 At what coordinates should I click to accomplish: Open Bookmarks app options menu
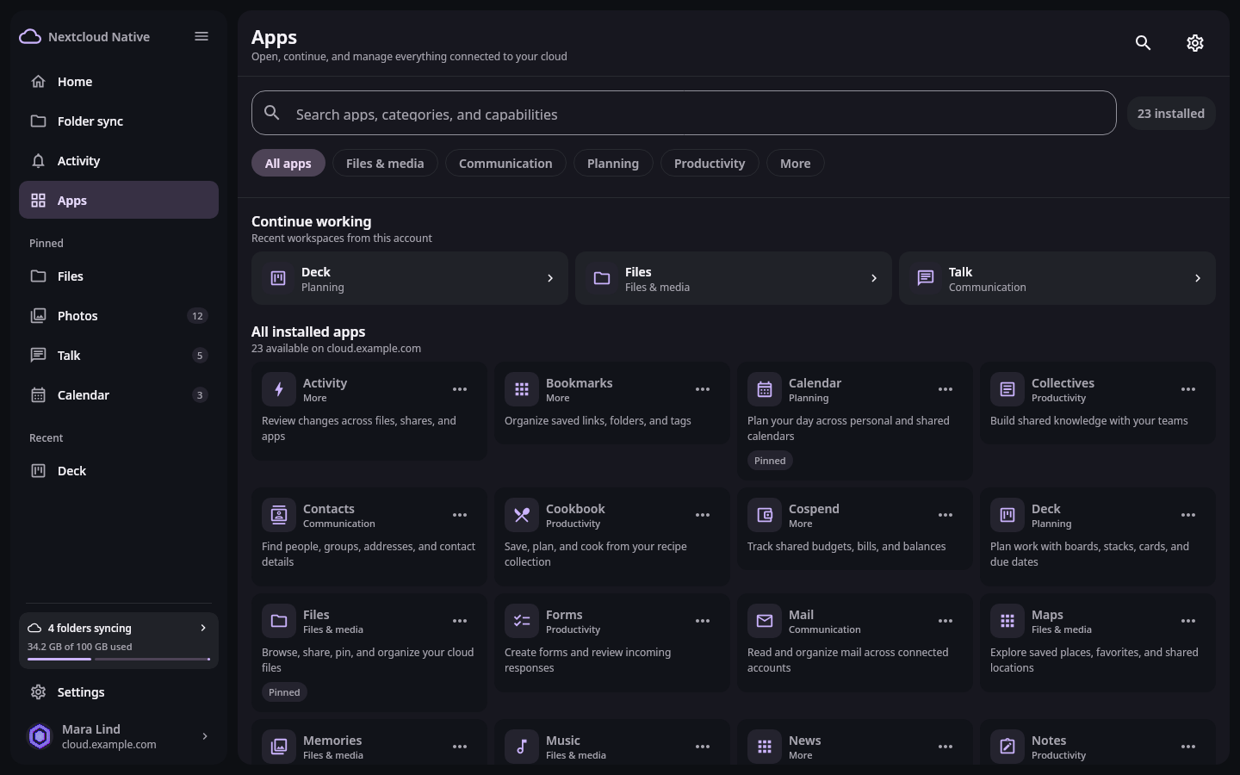click(703, 389)
